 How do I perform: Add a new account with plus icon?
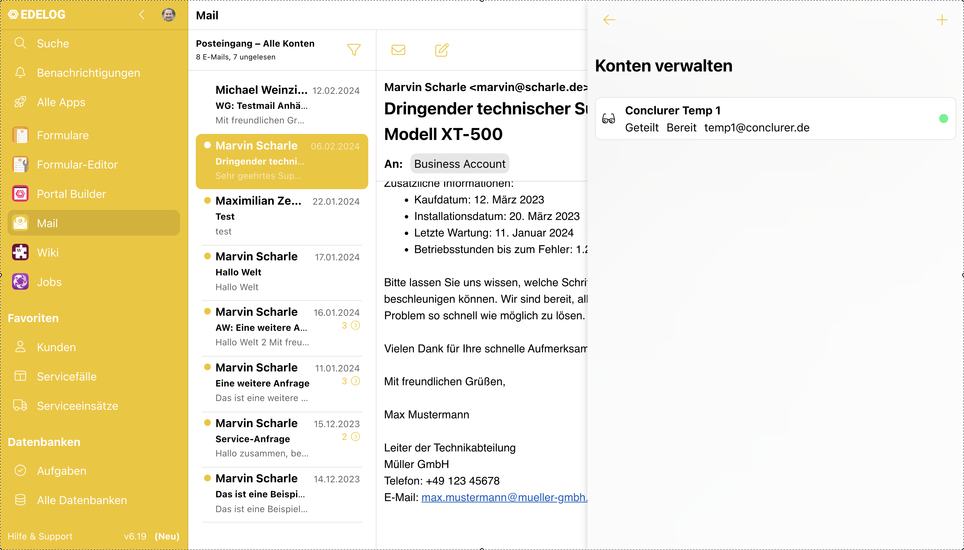942,20
